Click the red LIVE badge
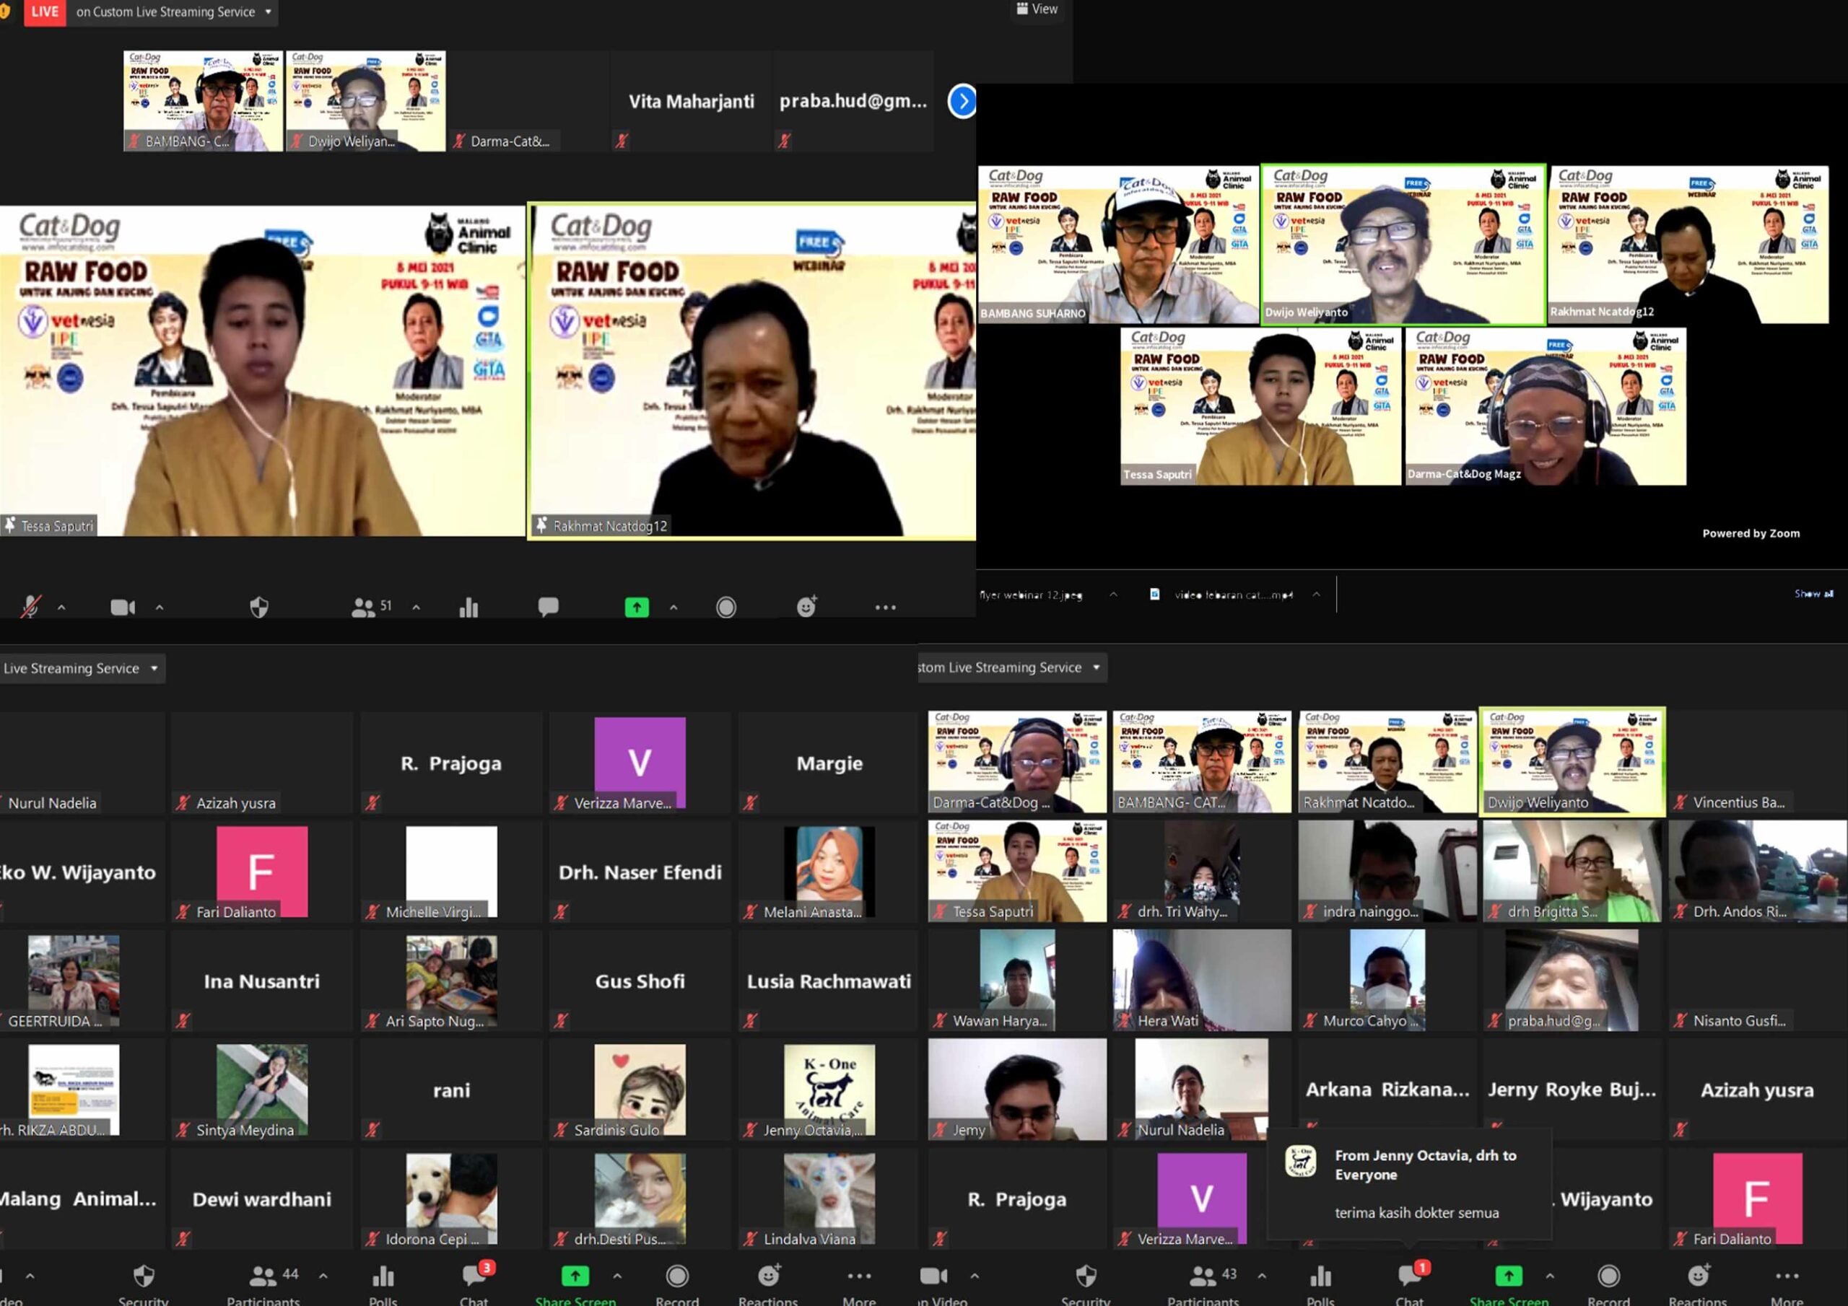Image resolution: width=1848 pixels, height=1306 pixels. [44, 12]
